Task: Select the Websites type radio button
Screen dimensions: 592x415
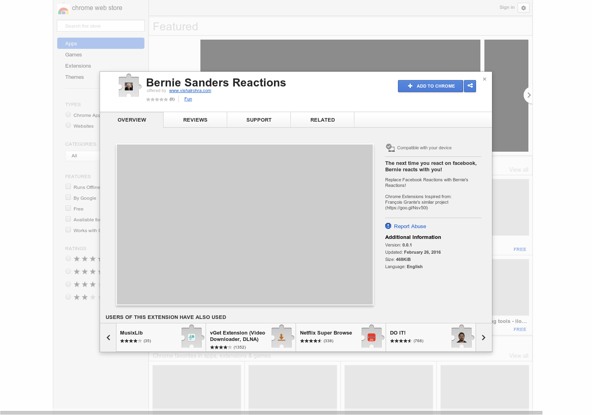Action: pos(68,125)
